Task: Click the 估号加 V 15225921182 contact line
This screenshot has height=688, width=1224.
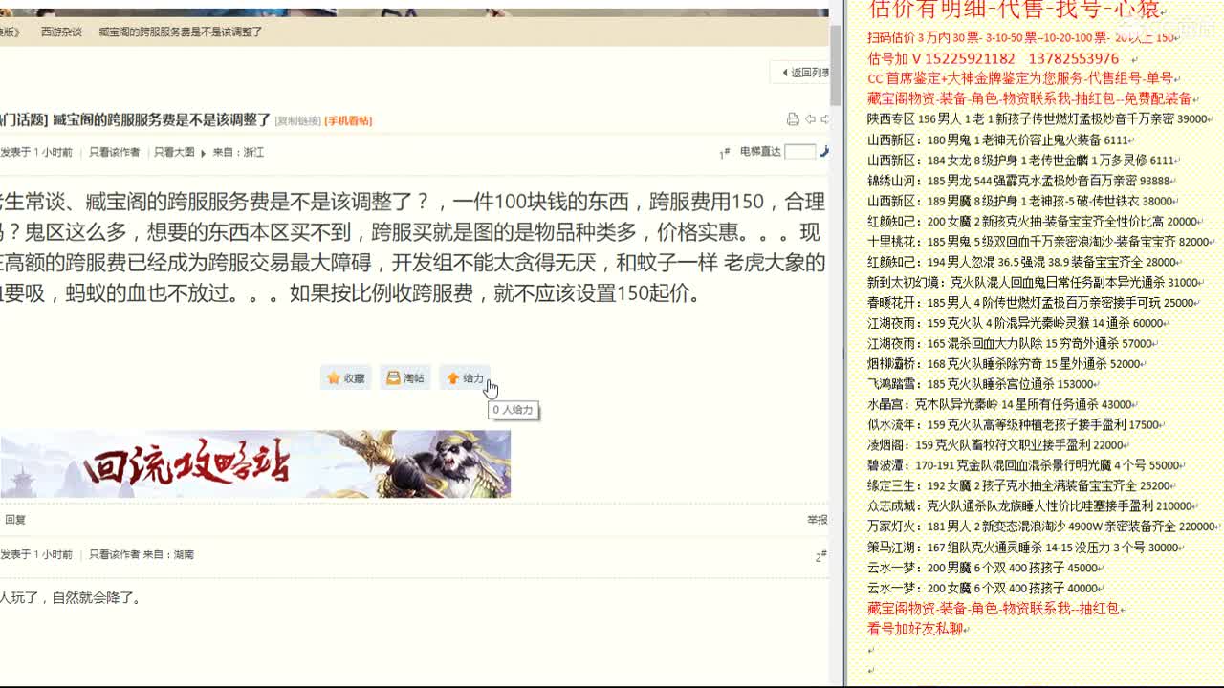Action: (x=993, y=58)
